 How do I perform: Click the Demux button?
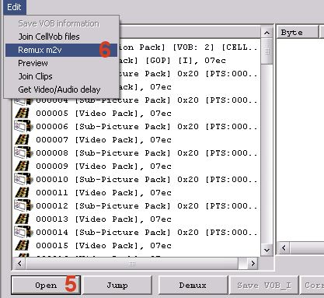193,285
